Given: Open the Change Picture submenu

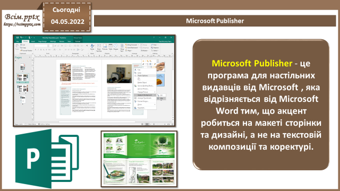Looking at the screenshot, I should 145,92.
